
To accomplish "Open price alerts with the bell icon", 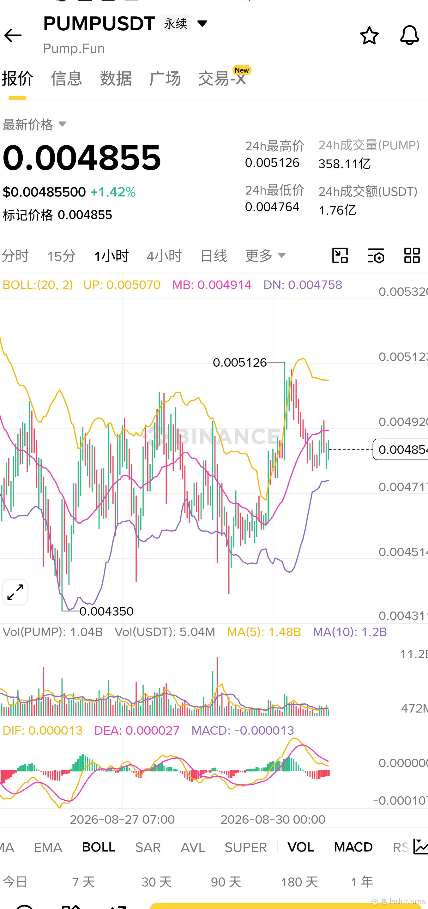I will (x=409, y=35).
